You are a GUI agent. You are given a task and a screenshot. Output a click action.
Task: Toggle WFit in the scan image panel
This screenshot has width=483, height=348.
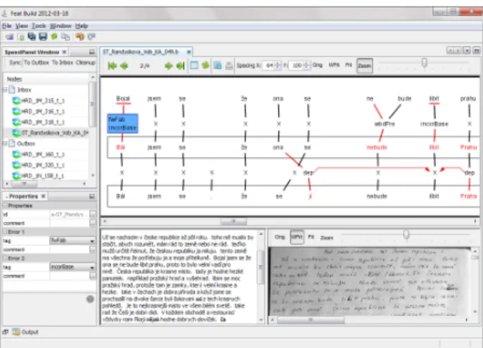tap(297, 237)
